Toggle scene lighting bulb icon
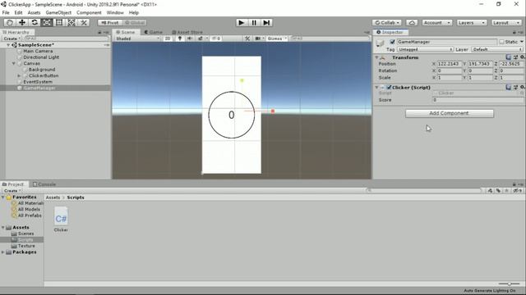 (x=180, y=39)
